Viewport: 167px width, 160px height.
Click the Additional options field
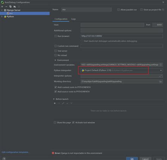click(x=122, y=31)
